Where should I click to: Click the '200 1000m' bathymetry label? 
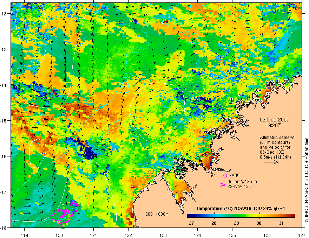click(157, 214)
